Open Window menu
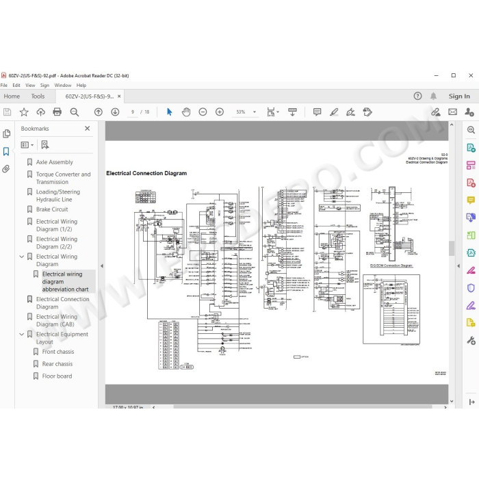The image size is (479, 479). coord(63,86)
